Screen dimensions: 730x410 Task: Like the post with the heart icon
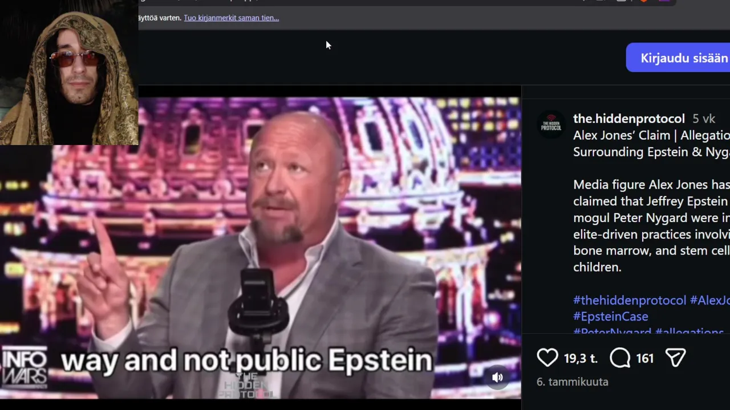tap(547, 358)
